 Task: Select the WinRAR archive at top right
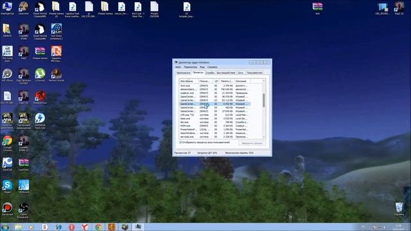point(317,8)
